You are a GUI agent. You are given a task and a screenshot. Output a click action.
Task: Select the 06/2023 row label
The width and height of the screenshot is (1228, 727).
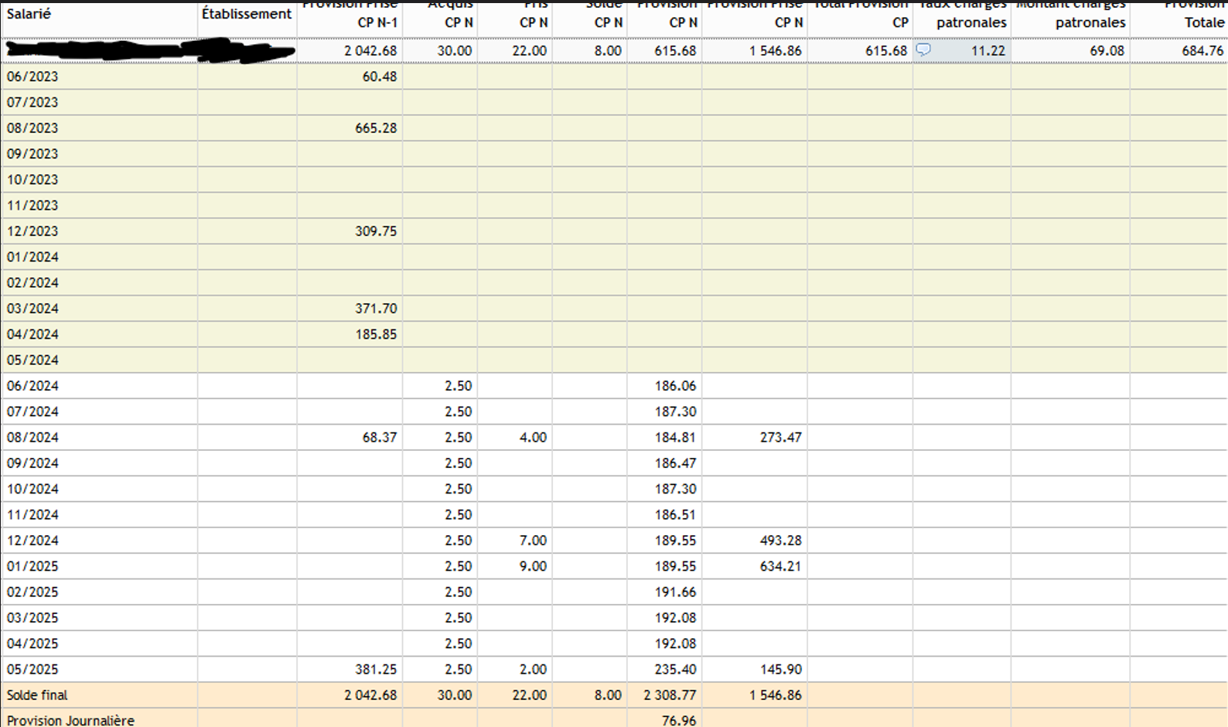pos(32,77)
